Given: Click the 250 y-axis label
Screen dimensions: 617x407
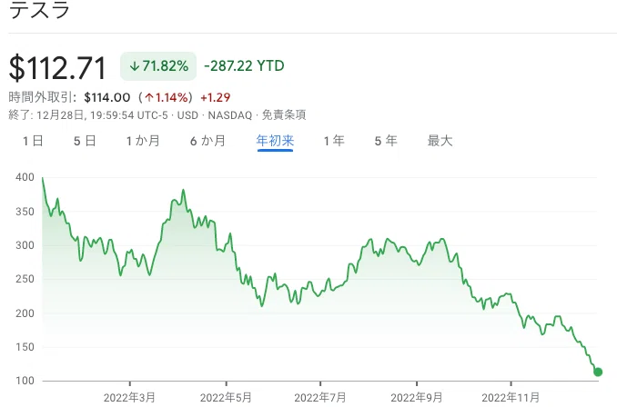Looking at the screenshot, I should point(25,279).
